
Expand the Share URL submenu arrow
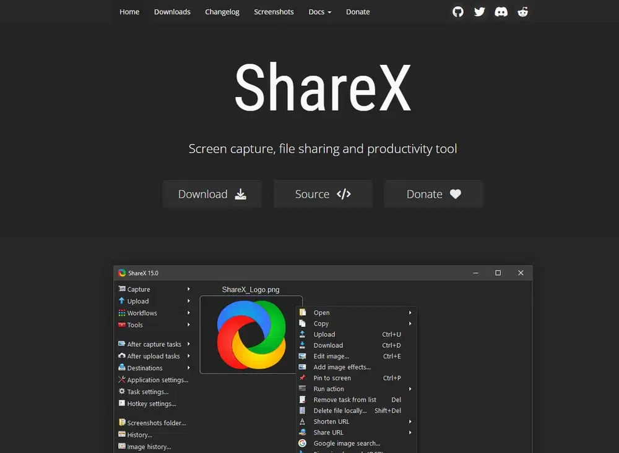coord(410,433)
